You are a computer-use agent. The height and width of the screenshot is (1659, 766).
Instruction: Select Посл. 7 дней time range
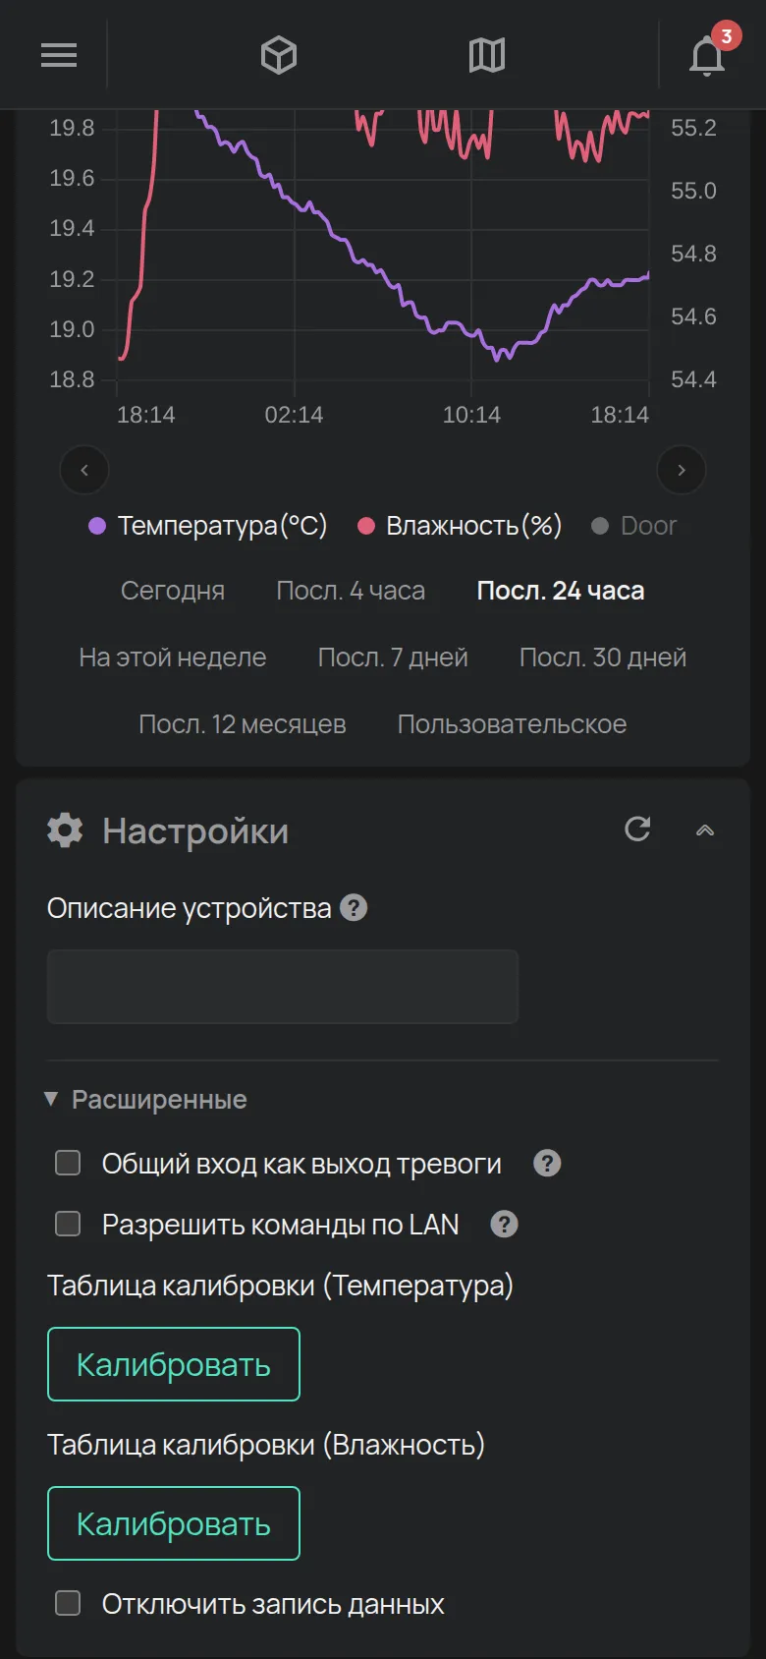393,658
